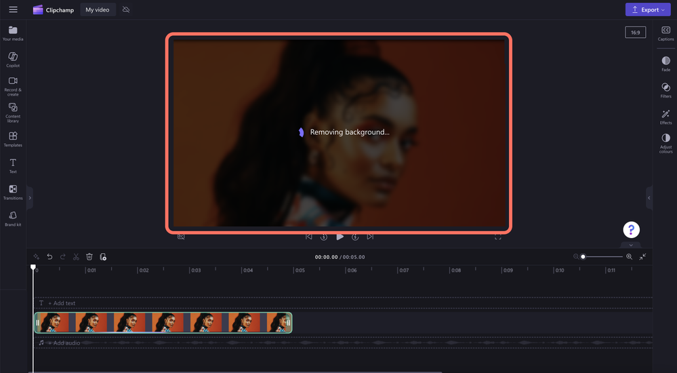677x373 pixels.
Task: Open the Content library panel
Action: pyautogui.click(x=13, y=113)
